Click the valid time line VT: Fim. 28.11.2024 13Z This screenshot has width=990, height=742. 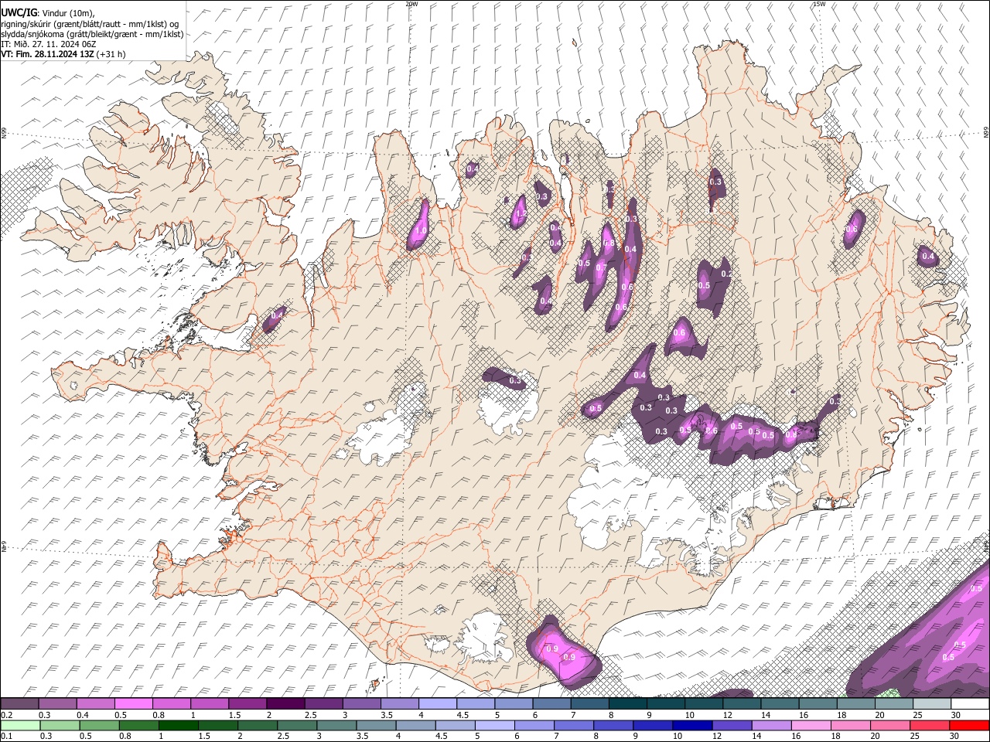click(48, 54)
